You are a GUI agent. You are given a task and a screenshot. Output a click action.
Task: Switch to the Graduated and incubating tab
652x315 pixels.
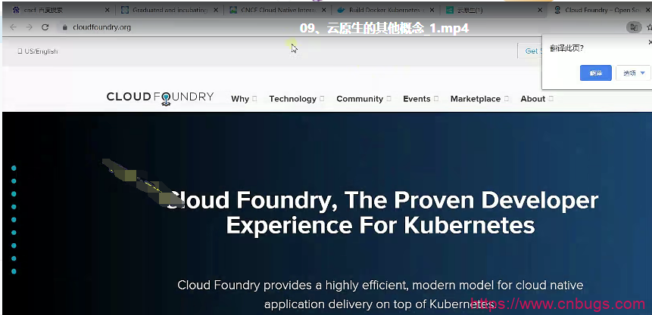tap(170, 11)
